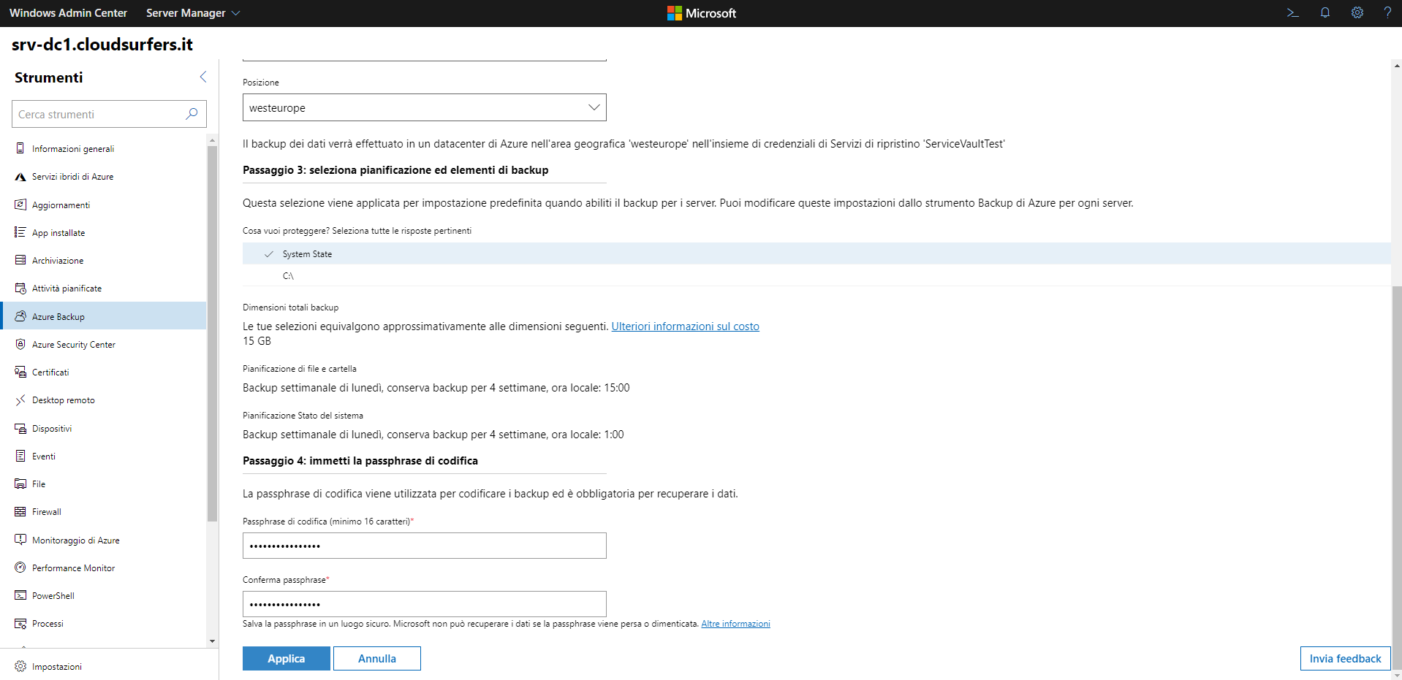Open Altre informazioni link
The width and height of the screenshot is (1402, 680).
click(735, 624)
